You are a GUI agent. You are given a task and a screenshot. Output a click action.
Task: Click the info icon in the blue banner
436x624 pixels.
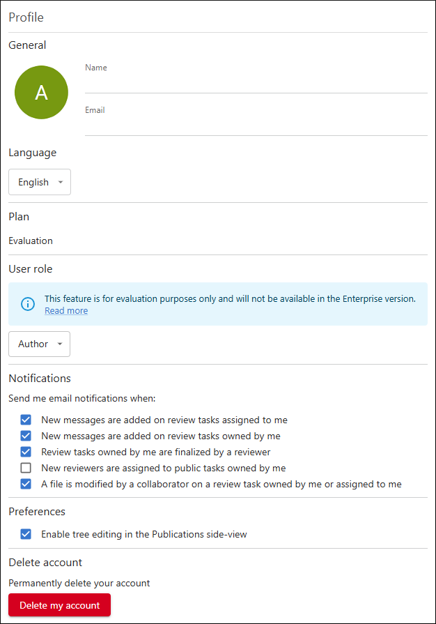coord(27,304)
